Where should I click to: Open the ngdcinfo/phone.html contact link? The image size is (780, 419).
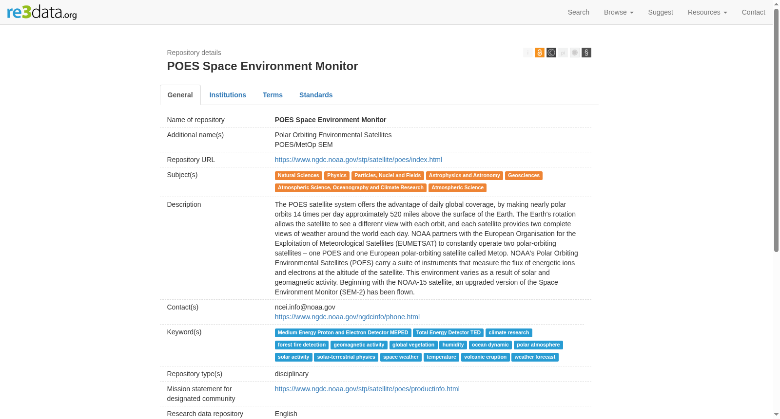(347, 317)
